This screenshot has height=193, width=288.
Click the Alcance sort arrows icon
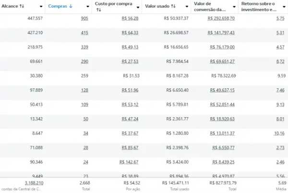pos(22,6)
